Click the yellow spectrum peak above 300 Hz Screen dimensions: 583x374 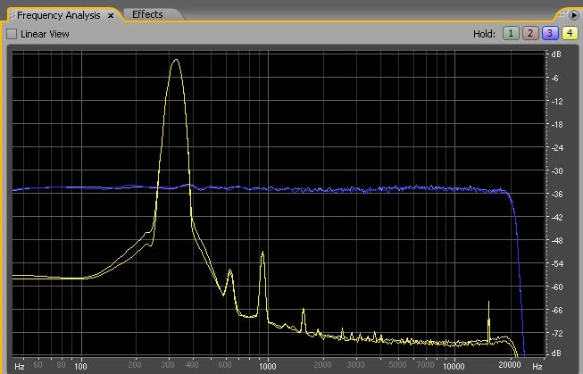click(x=176, y=60)
